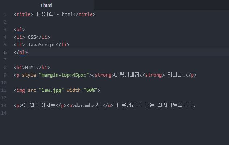Screen dimensions: 229x145
Task: Click the img tag name
Action: tap(21, 90)
